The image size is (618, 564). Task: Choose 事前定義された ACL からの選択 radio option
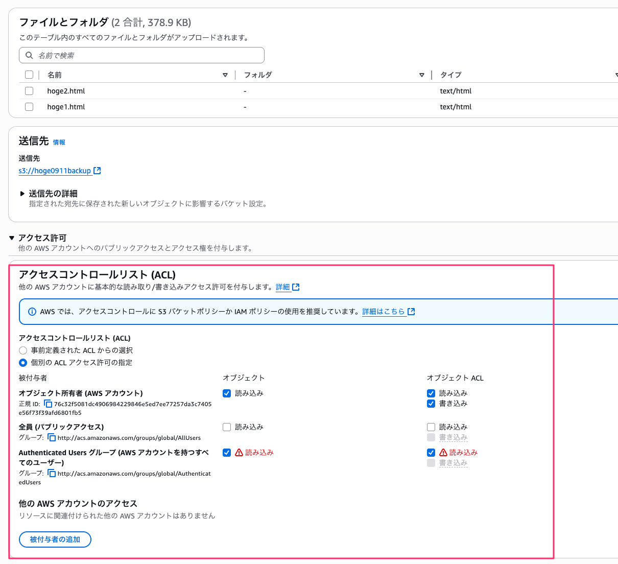[23, 350]
